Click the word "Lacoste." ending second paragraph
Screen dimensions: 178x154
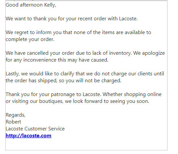(128, 19)
